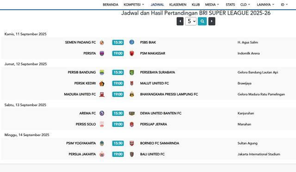This screenshot has height=172, width=296.
Task: Open the 15:30 Persib vs Persebaya match
Action: (x=118, y=72)
